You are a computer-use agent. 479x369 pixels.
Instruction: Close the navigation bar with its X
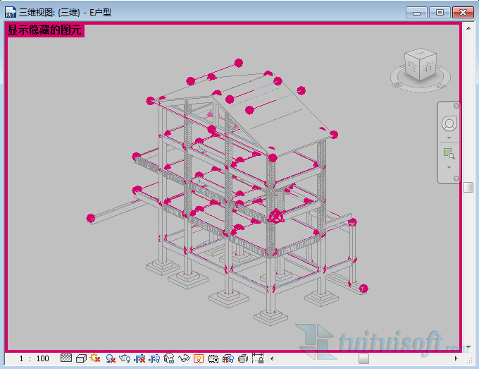point(456,106)
